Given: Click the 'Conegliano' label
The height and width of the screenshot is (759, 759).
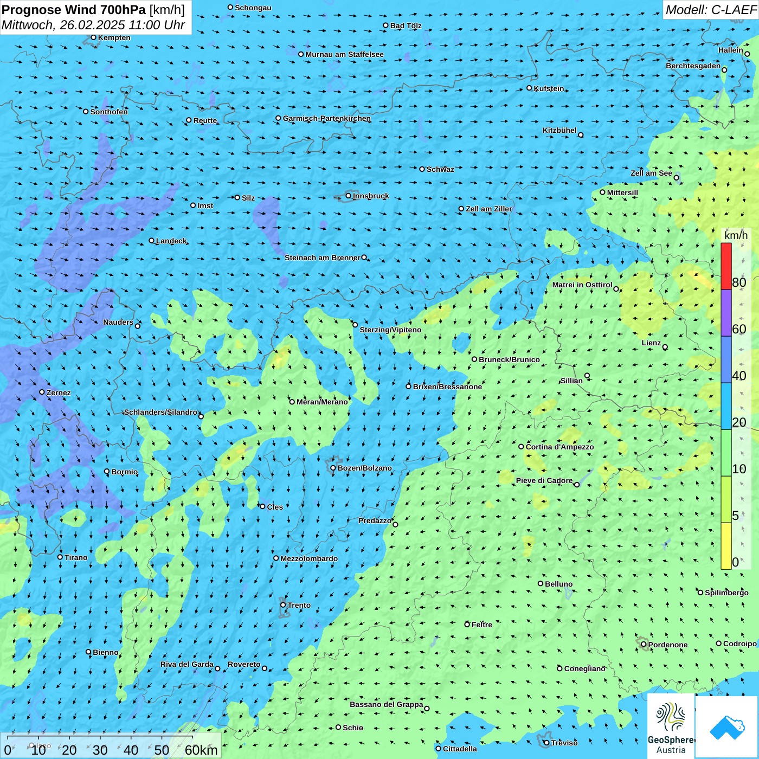Looking at the screenshot, I should coord(585,668).
